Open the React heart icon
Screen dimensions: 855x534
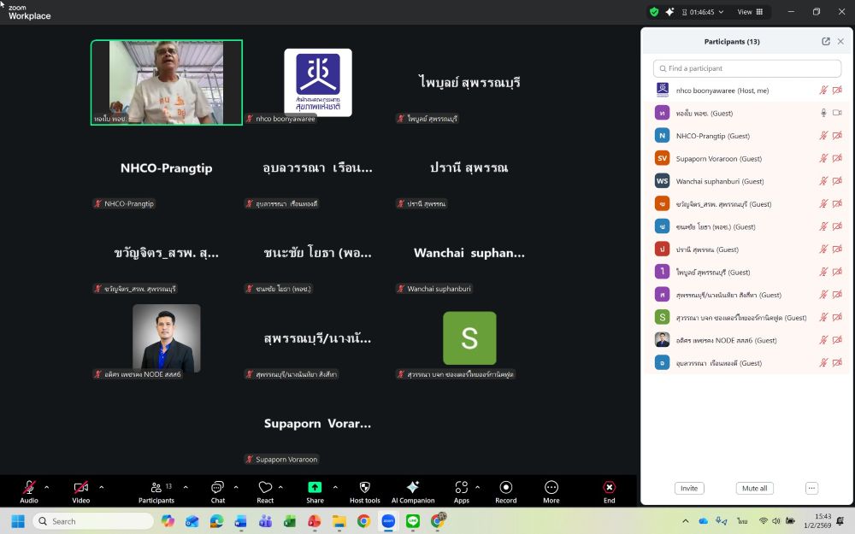click(265, 487)
